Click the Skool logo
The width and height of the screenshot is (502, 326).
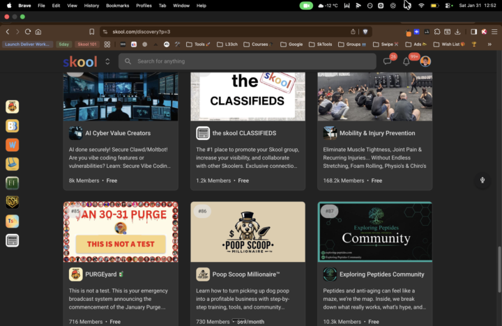(80, 61)
